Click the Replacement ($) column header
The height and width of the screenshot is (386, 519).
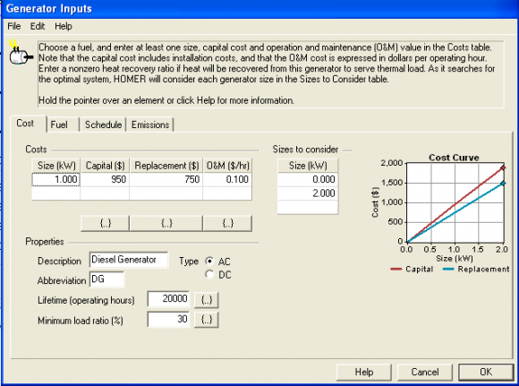166,166
